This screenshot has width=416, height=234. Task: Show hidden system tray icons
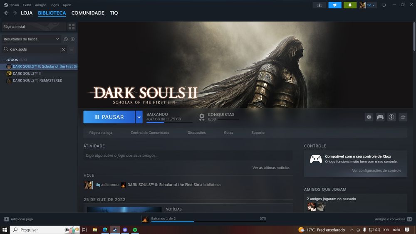[352, 230]
